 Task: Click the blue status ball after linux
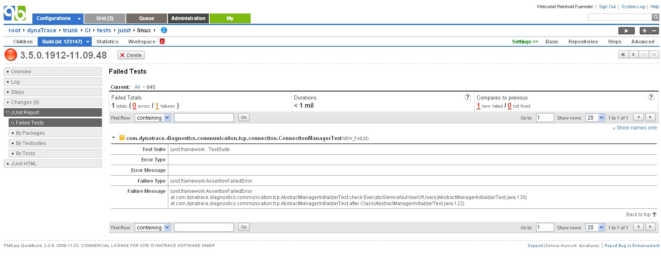tap(164, 30)
